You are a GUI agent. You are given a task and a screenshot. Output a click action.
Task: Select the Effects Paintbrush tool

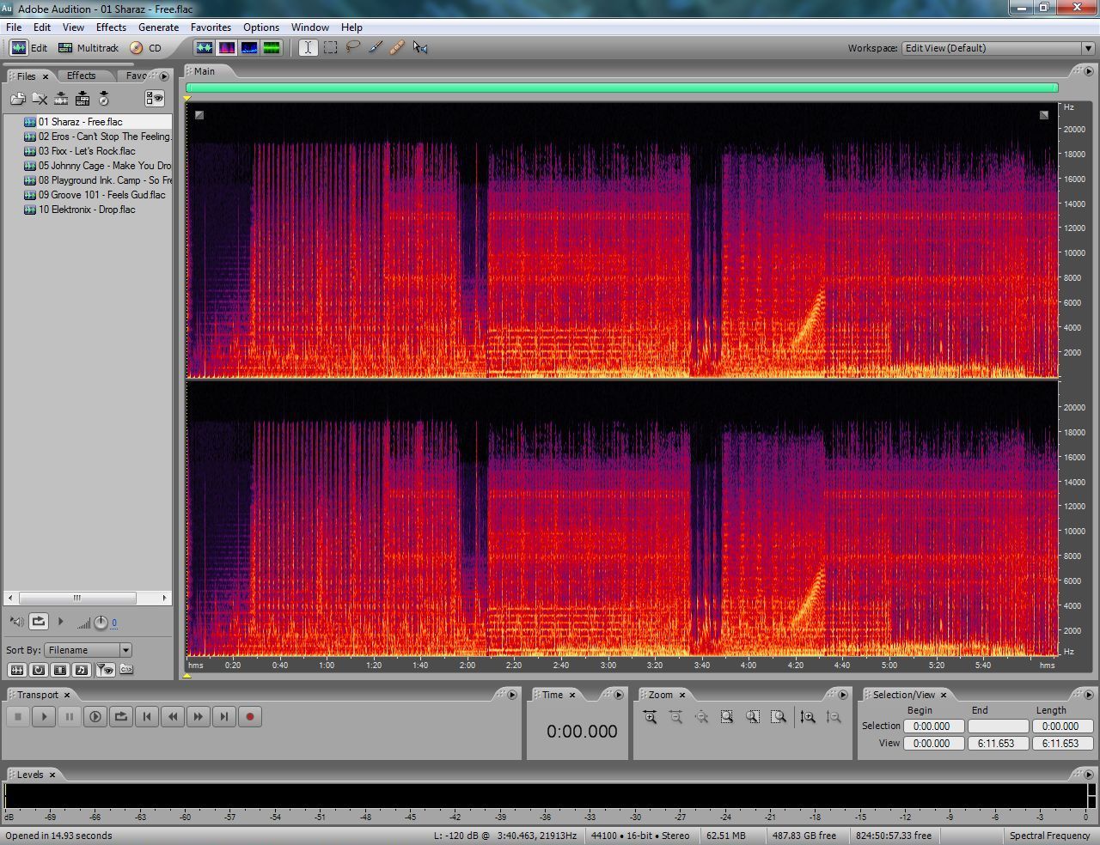[375, 48]
